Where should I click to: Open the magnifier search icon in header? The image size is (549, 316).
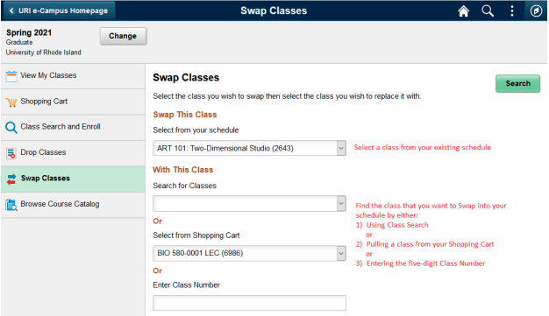point(488,11)
